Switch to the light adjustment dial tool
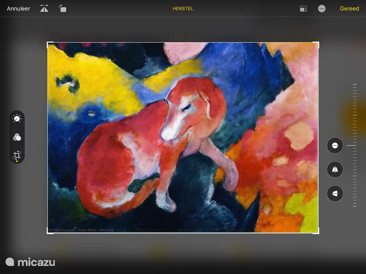This screenshot has height=274, width=366. tap(17, 119)
